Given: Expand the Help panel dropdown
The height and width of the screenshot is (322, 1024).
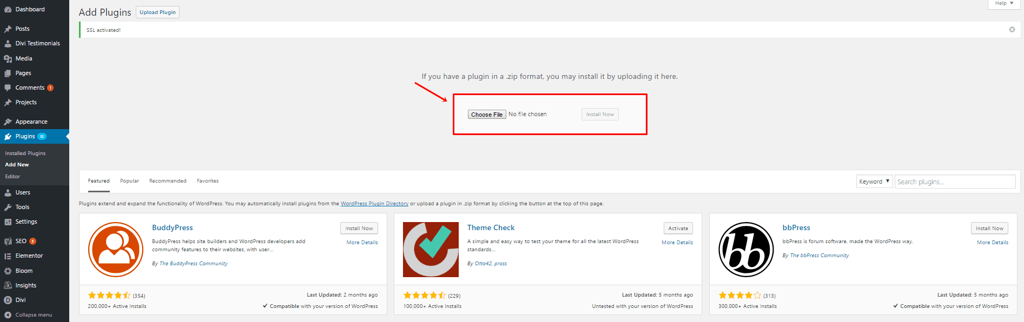Looking at the screenshot, I should (x=1004, y=4).
